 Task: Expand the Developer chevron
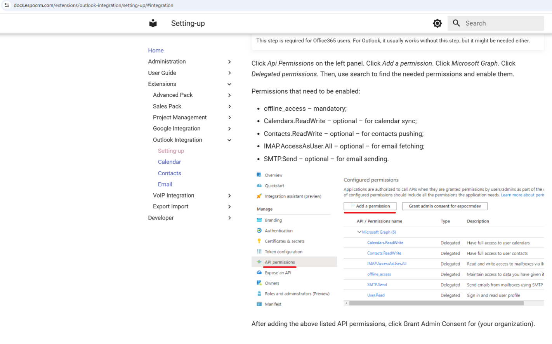pyautogui.click(x=229, y=218)
